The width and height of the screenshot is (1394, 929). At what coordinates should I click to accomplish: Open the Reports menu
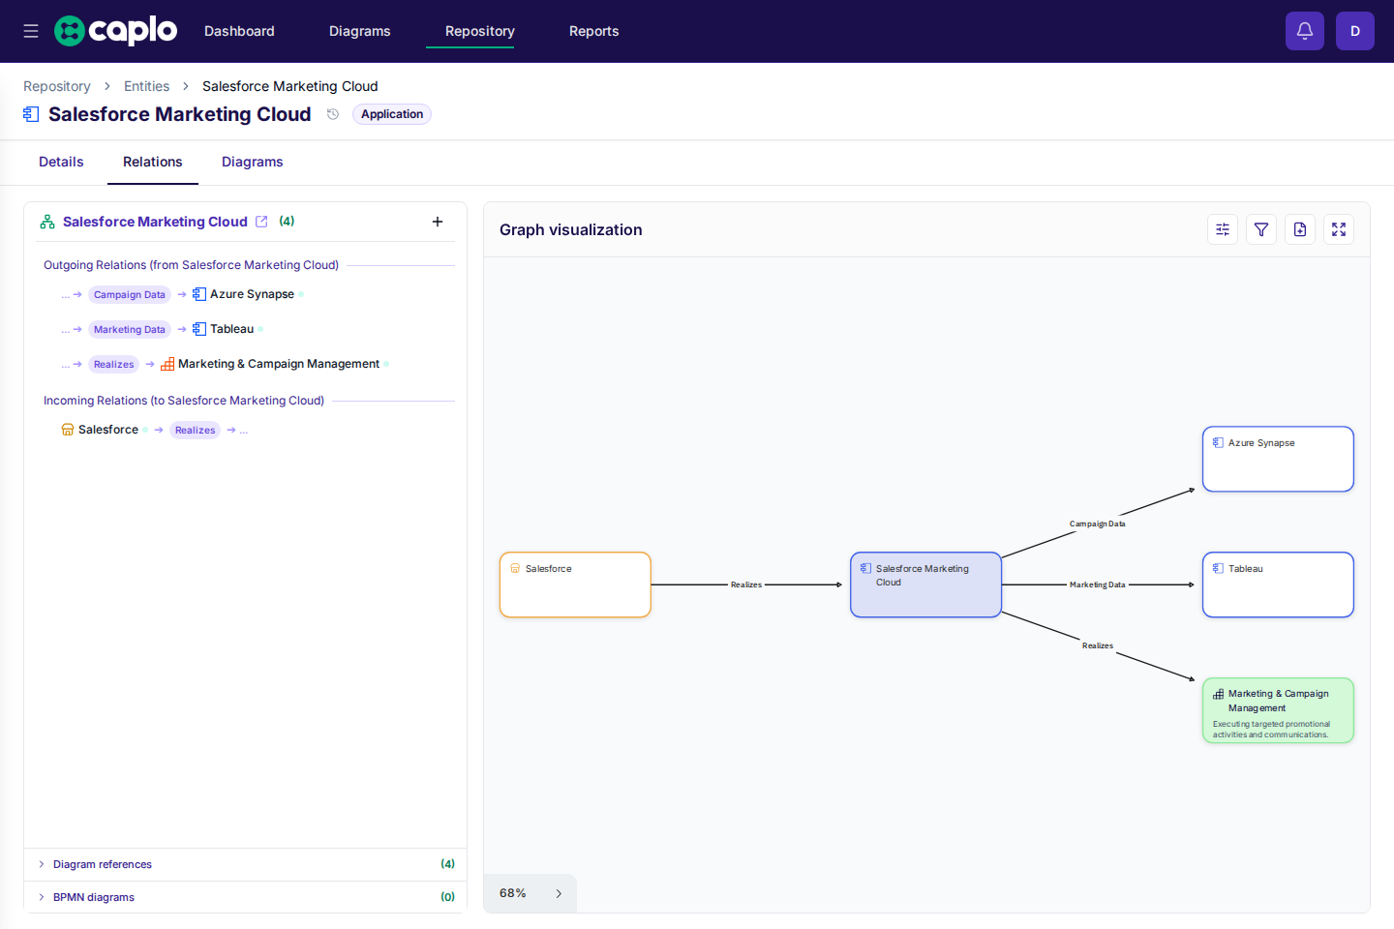pos(594,31)
